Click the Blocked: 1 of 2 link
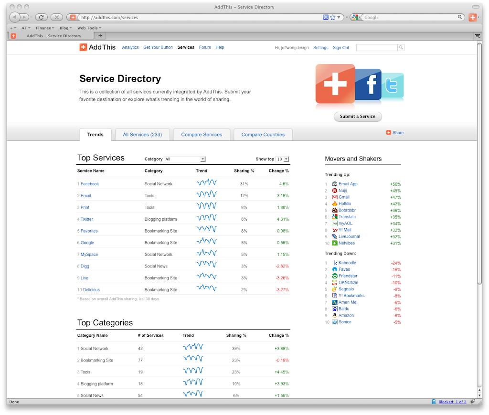 click(453, 402)
